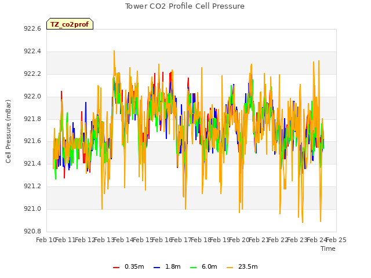This screenshot has width=371, height=278.
Task: Click the chart title Tower CO2 Profile Cell Pressure
Action: click(x=185, y=6)
